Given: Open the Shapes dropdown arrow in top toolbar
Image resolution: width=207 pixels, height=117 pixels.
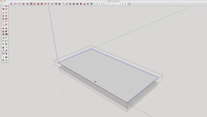Looking at the screenshot, I should click(25, 4).
